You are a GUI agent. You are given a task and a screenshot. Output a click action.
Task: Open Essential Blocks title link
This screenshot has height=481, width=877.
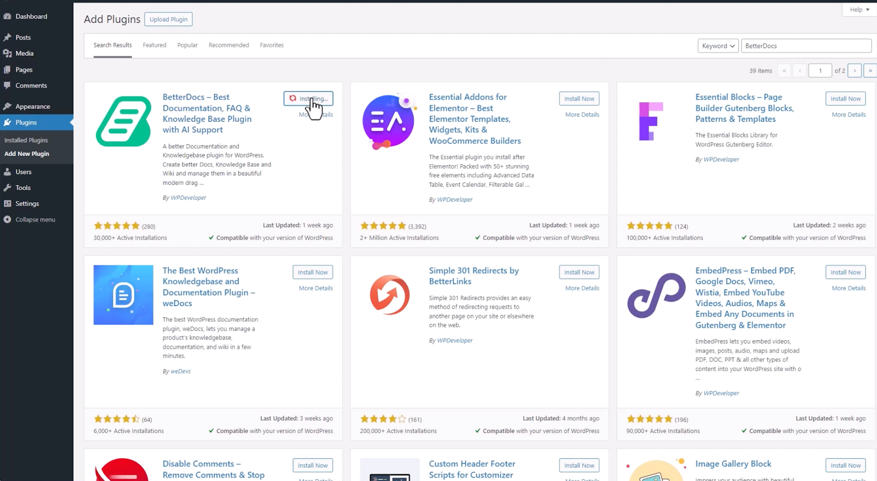click(744, 108)
